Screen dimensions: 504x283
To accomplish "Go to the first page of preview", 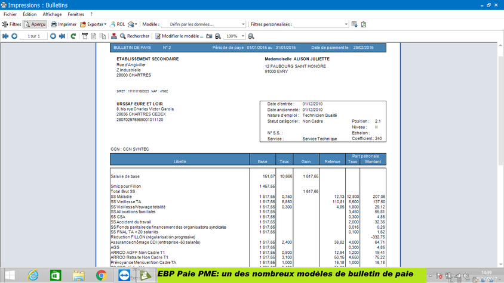I will click(5, 36).
